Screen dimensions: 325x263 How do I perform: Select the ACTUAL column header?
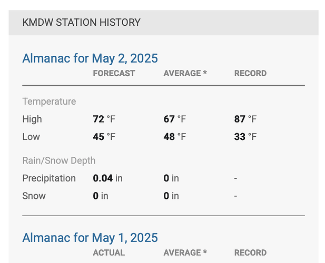tap(109, 252)
